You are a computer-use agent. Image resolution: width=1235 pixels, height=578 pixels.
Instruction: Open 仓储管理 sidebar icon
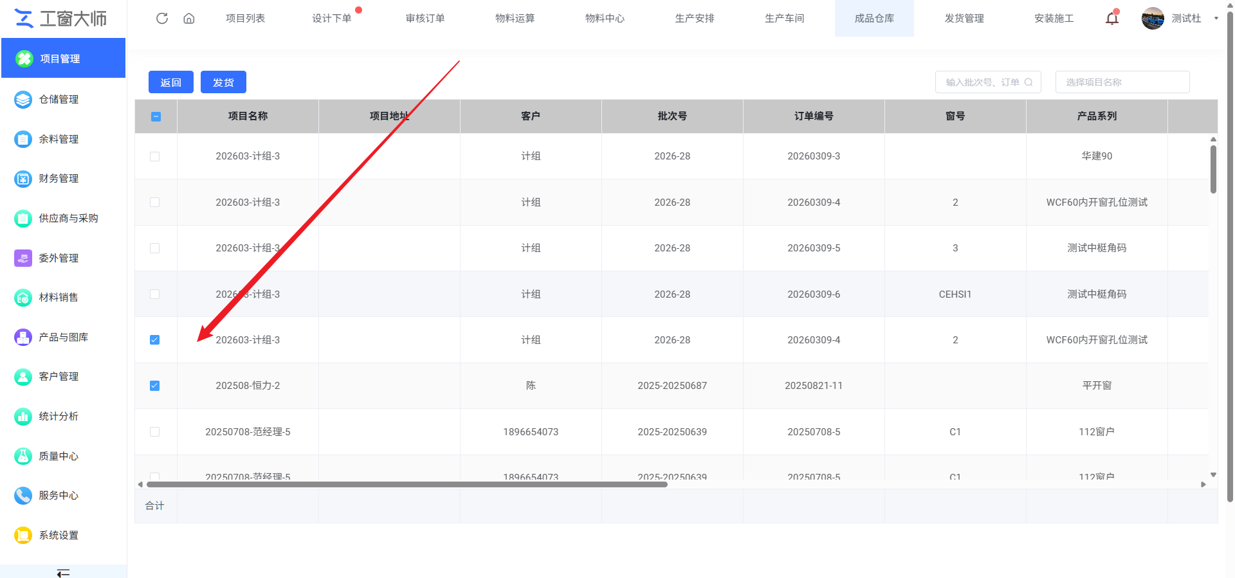click(23, 100)
